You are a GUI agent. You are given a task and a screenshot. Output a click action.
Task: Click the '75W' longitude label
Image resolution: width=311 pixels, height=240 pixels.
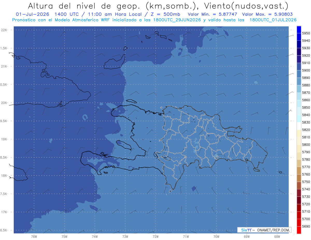click(64, 236)
